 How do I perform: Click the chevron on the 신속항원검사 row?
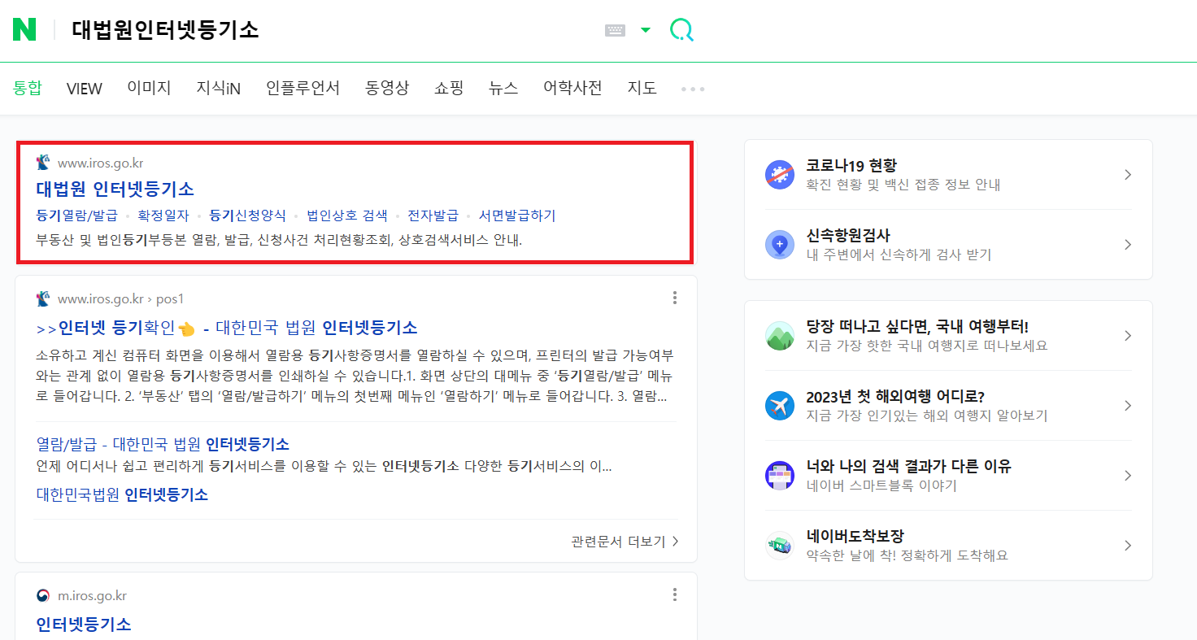click(x=1127, y=245)
